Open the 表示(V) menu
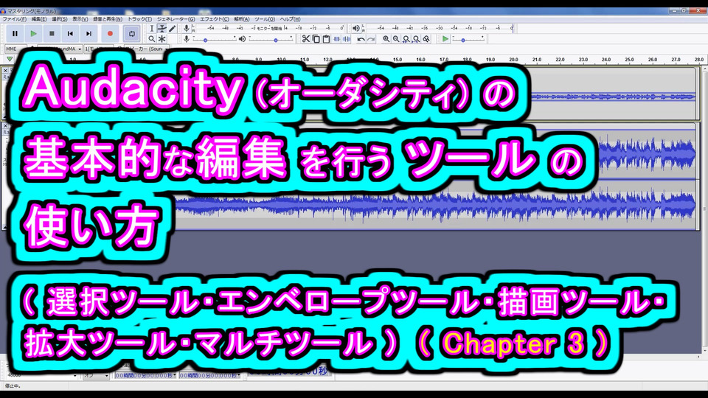 [80, 19]
